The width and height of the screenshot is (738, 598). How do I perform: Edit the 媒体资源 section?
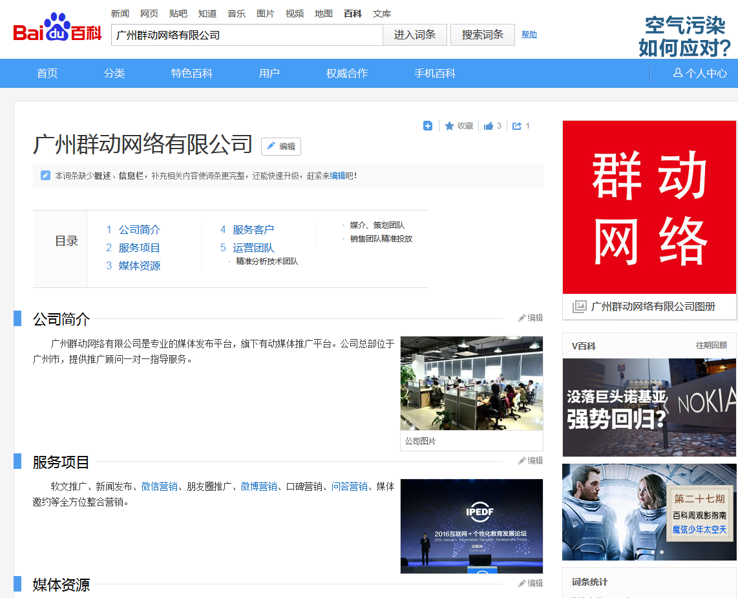pos(531,583)
